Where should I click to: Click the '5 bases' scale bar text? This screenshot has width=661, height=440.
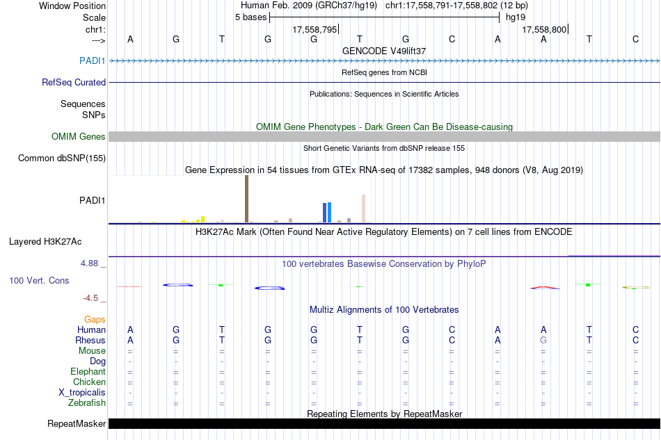point(250,17)
